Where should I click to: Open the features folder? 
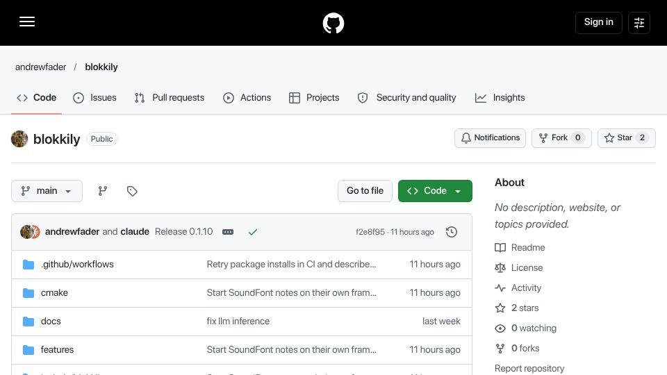(57, 350)
